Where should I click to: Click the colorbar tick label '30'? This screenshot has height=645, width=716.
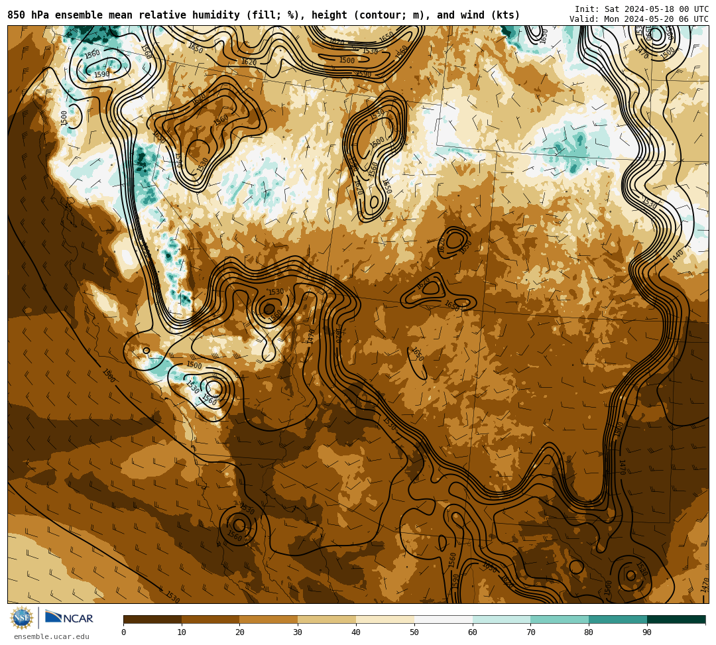298,632
